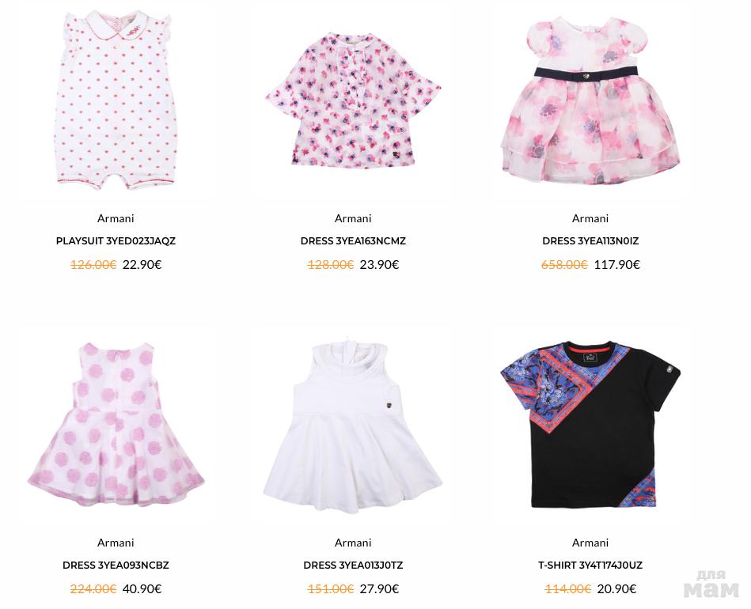Go to DRESS 3YEA163NCMZ product page
This screenshot has height=609, width=751.
point(353,240)
